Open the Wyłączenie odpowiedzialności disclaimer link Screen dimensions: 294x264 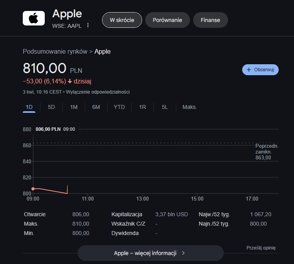click(98, 92)
